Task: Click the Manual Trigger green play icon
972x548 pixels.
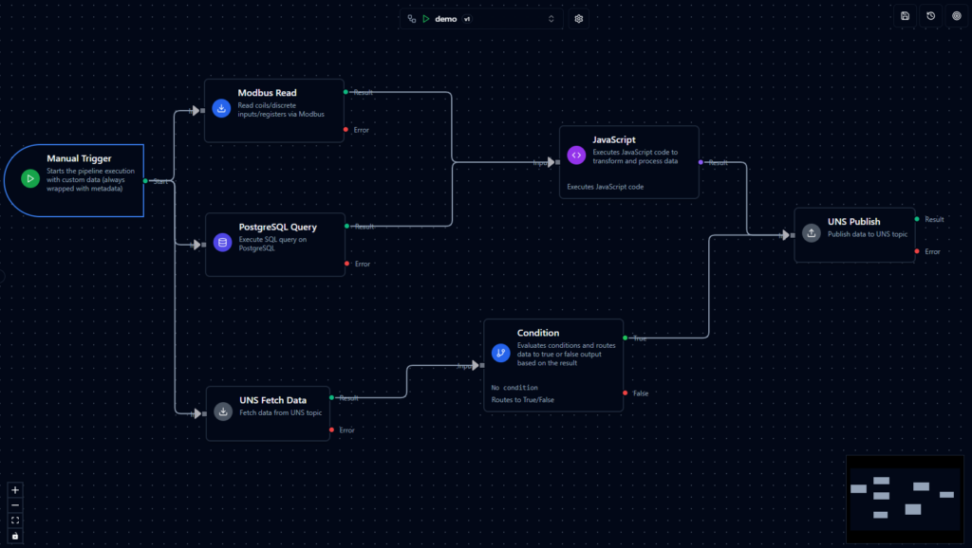Action: (x=30, y=178)
